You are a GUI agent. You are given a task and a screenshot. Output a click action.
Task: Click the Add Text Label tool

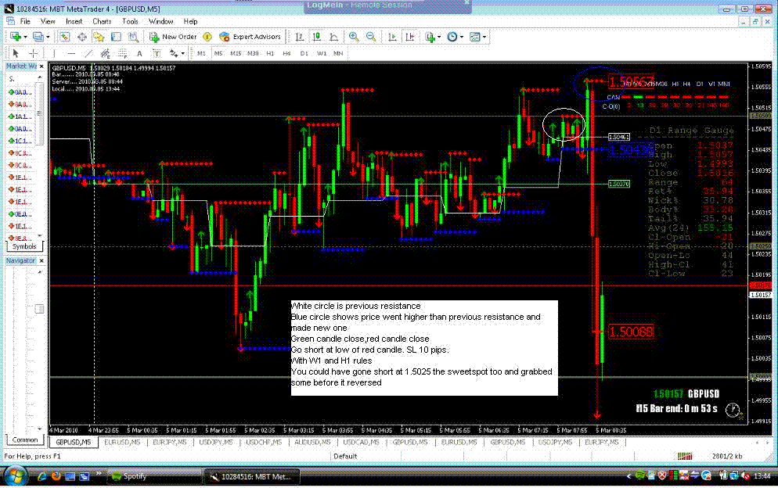[156, 52]
